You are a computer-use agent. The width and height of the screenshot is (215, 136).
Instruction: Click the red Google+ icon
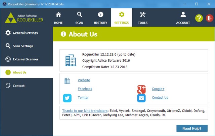click(141, 89)
